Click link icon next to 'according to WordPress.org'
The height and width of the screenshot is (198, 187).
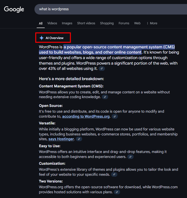click(x=114, y=117)
